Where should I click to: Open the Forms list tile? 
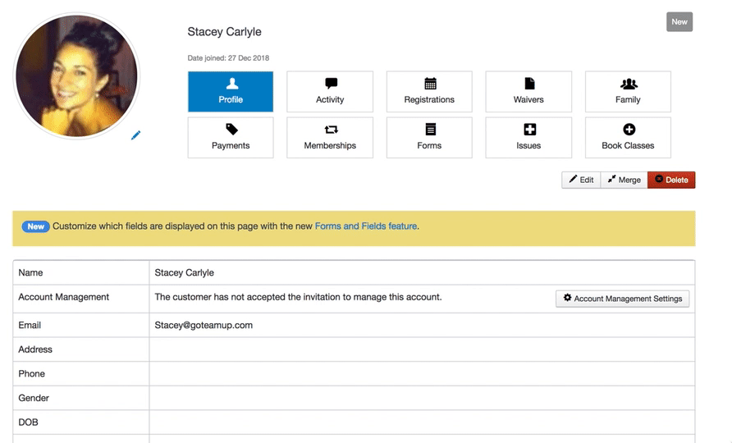(x=429, y=137)
